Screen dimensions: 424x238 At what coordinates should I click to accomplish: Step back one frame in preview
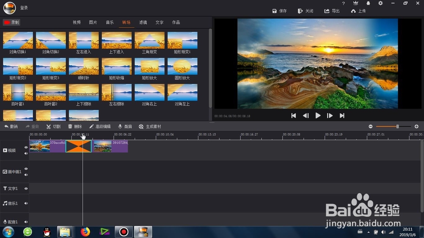point(306,116)
